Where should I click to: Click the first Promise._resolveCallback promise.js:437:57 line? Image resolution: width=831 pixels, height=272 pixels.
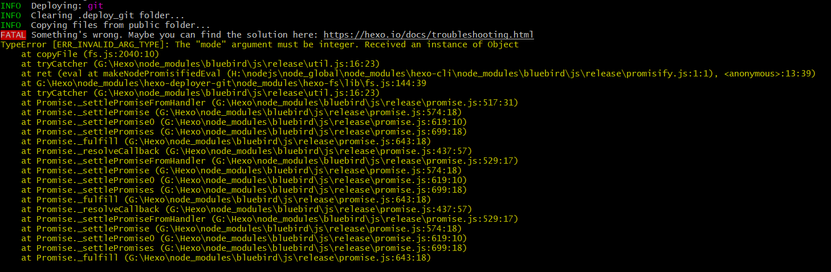tap(247, 151)
